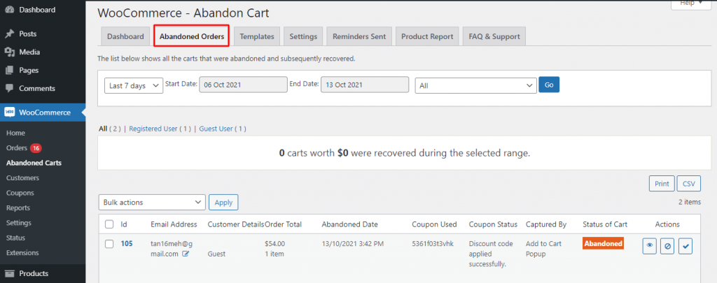Open the Reminders Sent tab

click(359, 36)
